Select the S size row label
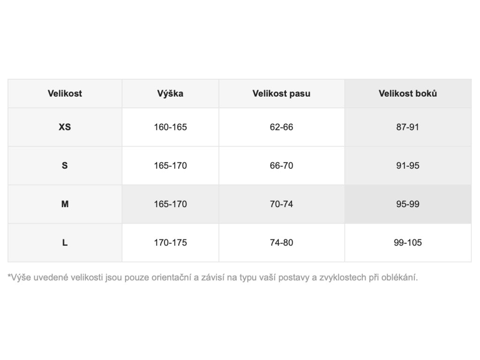480x360 pixels. (65, 165)
